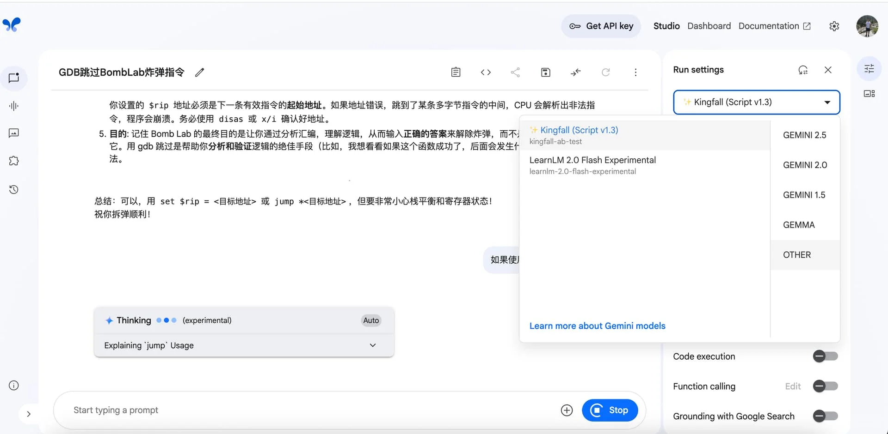Expand the Explaining jump Usage thought
The height and width of the screenshot is (434, 888).
(x=372, y=345)
